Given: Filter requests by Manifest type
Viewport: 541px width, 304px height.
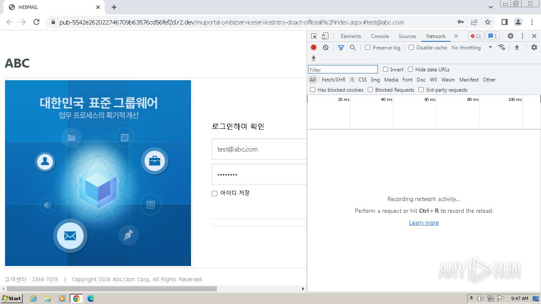Looking at the screenshot, I should point(469,79).
